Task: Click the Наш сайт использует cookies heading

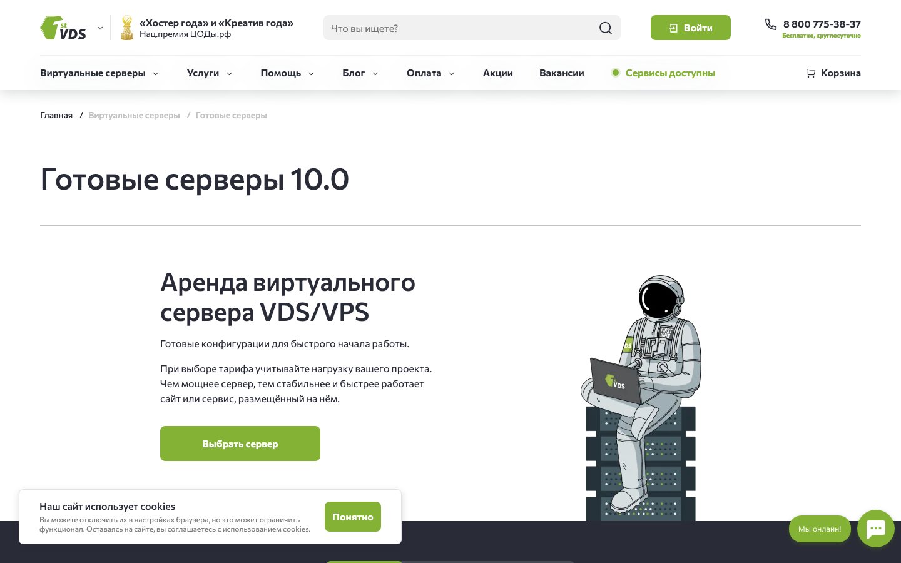Action: [107, 507]
